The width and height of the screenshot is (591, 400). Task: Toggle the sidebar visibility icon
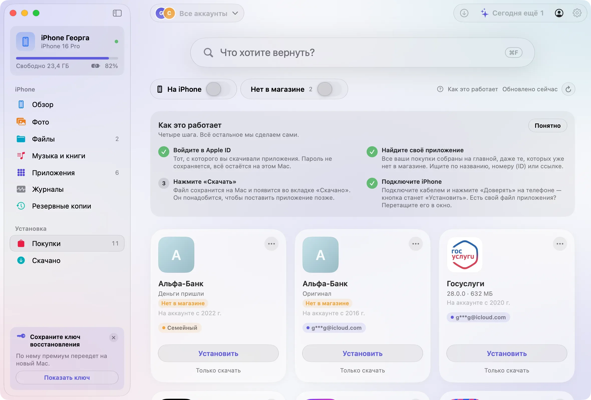coord(117,13)
